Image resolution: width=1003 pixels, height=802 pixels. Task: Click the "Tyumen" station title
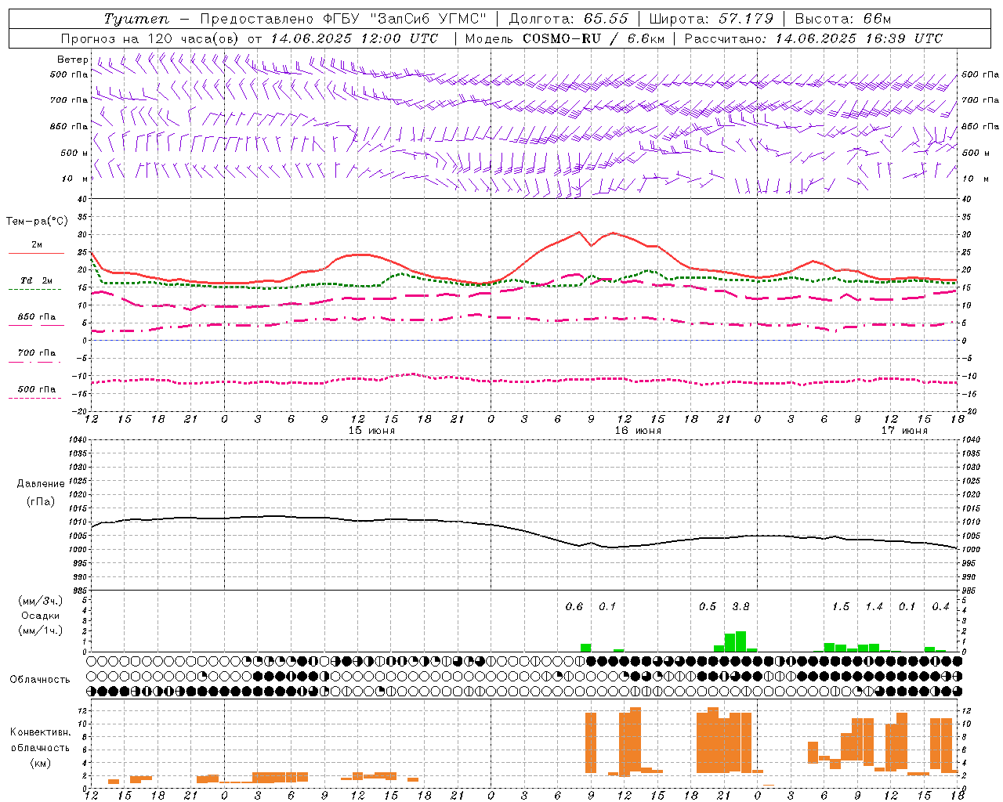136,19
